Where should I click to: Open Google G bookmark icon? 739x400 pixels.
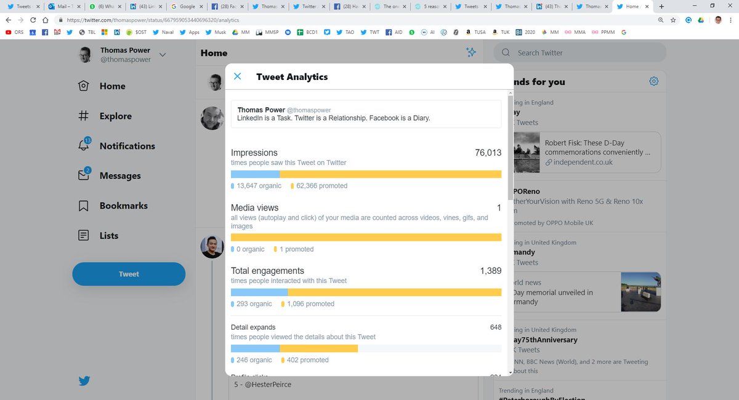click(624, 31)
